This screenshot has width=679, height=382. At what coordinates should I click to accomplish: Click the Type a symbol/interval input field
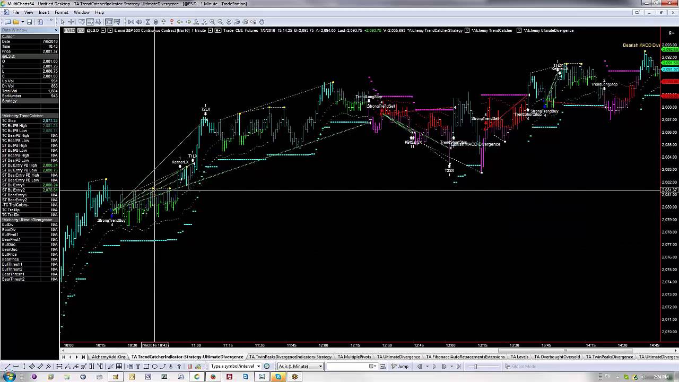coord(232,366)
